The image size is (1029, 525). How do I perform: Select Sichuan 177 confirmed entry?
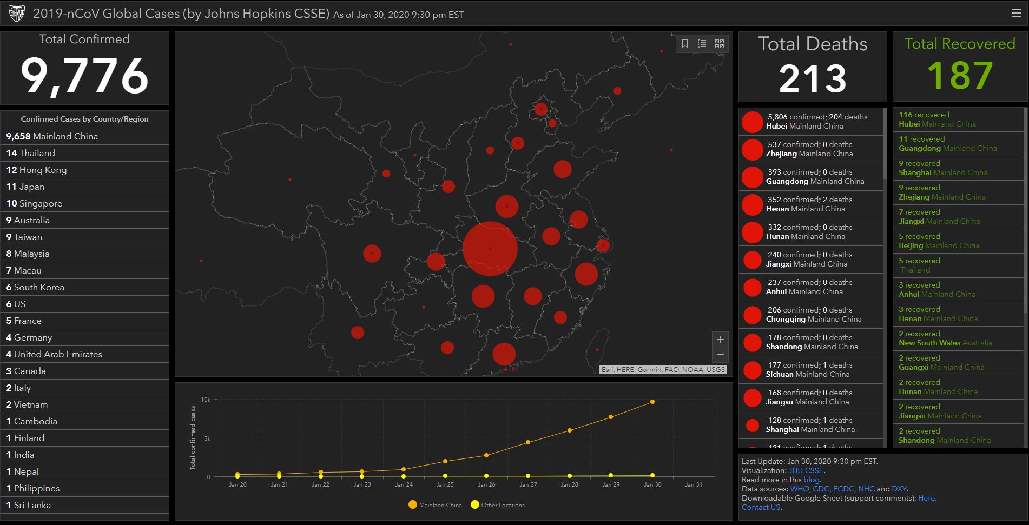(x=810, y=370)
